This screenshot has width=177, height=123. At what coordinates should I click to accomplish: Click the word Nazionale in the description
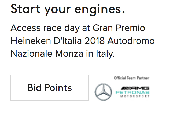(32, 54)
